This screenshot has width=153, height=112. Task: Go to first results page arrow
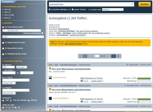tap(80, 56)
